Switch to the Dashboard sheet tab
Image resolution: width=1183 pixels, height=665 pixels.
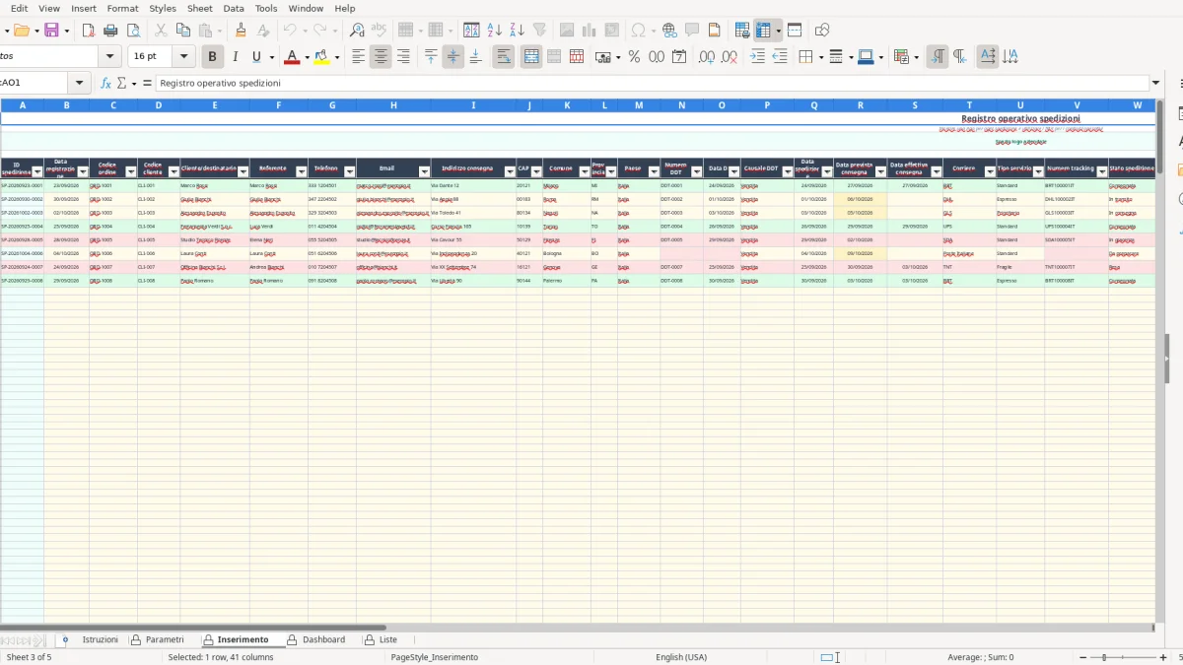[x=315, y=639]
